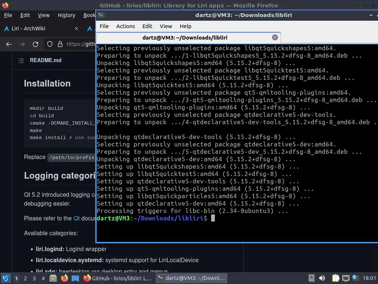Click the site security padlock icon
The width and height of the screenshot is (378, 284).
(x=60, y=44)
